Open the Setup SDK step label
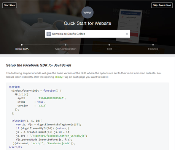 click(22, 49)
